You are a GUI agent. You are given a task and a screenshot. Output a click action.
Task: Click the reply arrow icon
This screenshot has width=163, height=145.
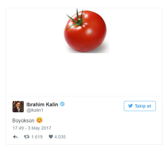pos(15,137)
